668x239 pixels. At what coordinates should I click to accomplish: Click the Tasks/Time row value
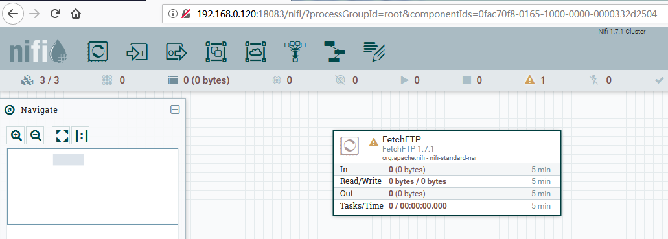point(418,206)
